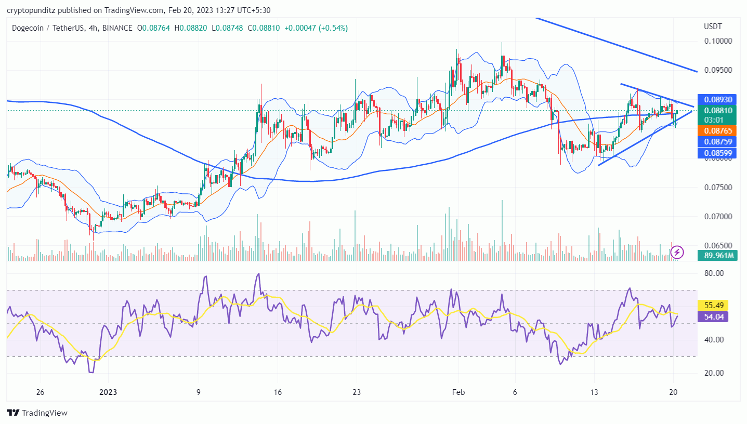This screenshot has width=747, height=424.
Task: Click the 0.06500 price axis tick
Action: pos(717,246)
